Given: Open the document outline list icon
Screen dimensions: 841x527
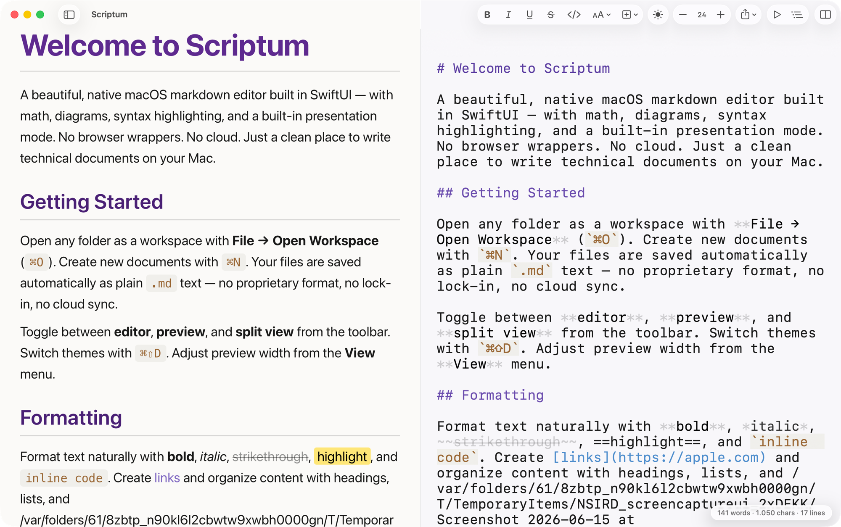Looking at the screenshot, I should pyautogui.click(x=797, y=15).
